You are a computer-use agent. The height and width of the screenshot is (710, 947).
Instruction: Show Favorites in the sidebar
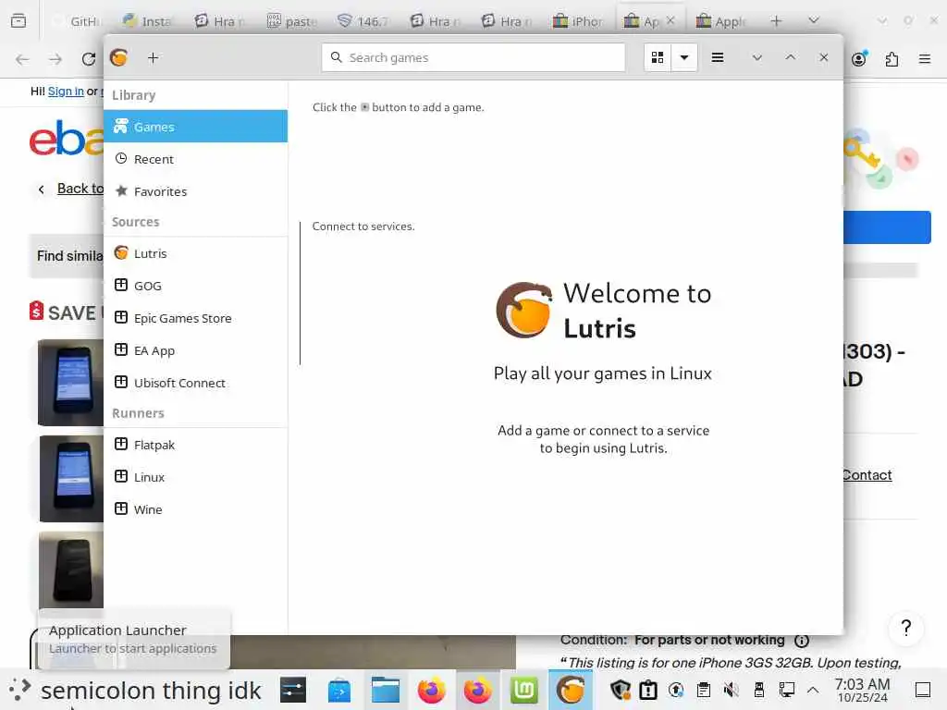click(x=196, y=191)
